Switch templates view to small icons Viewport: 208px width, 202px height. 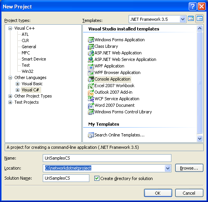pos(200,19)
